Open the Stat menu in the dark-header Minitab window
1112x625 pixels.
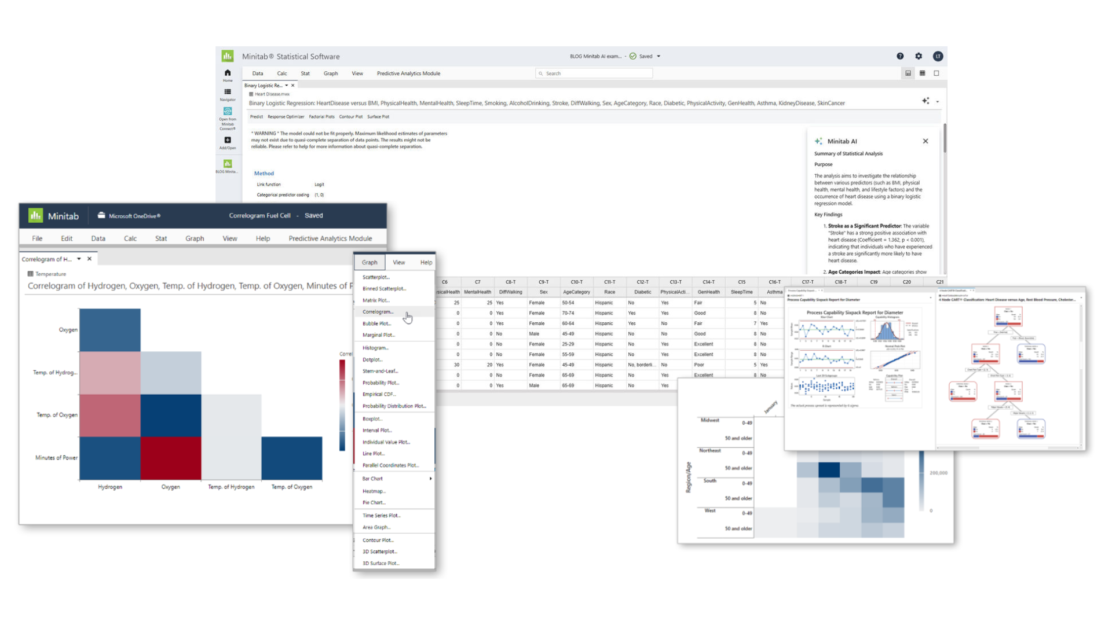[x=161, y=238]
